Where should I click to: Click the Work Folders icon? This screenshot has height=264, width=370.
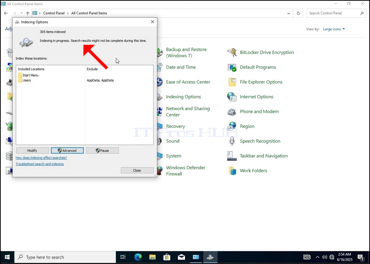pos(232,171)
